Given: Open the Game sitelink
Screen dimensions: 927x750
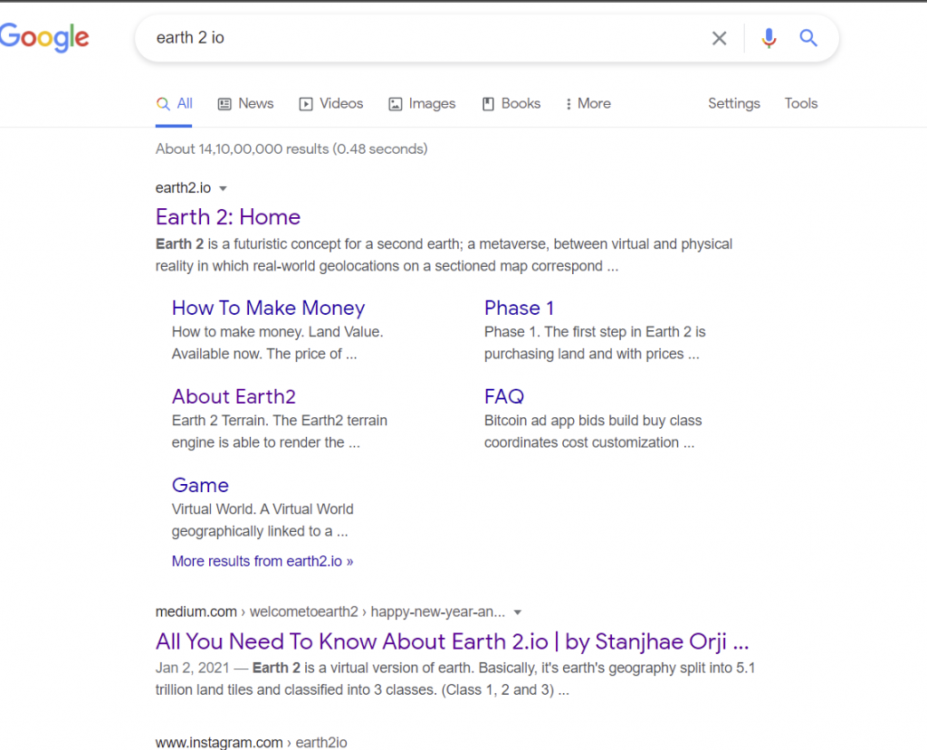Looking at the screenshot, I should coord(200,485).
